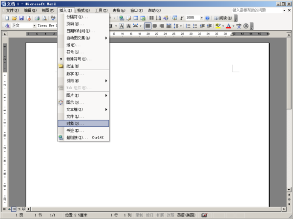Screen dimensions: 293x219
Task: Expand the 引用 submenu
Action: coord(84,80)
